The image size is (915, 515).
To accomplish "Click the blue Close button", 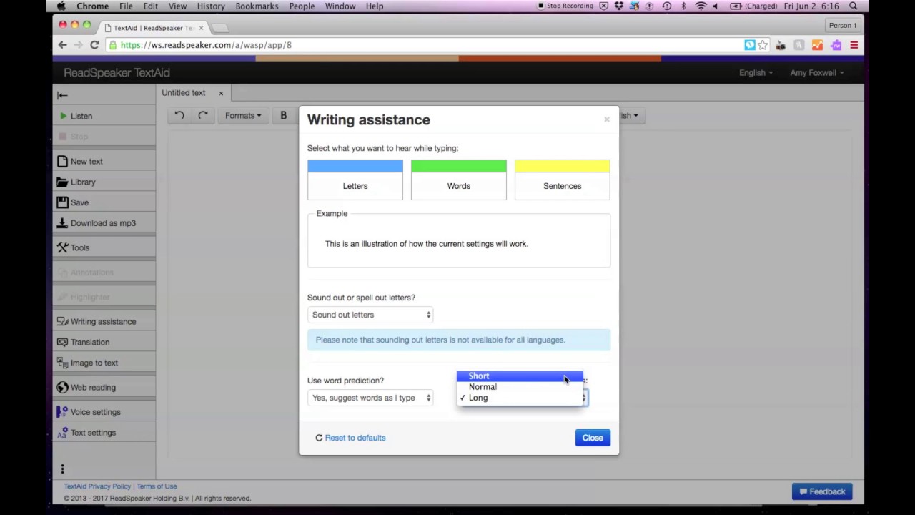I will 593,438.
